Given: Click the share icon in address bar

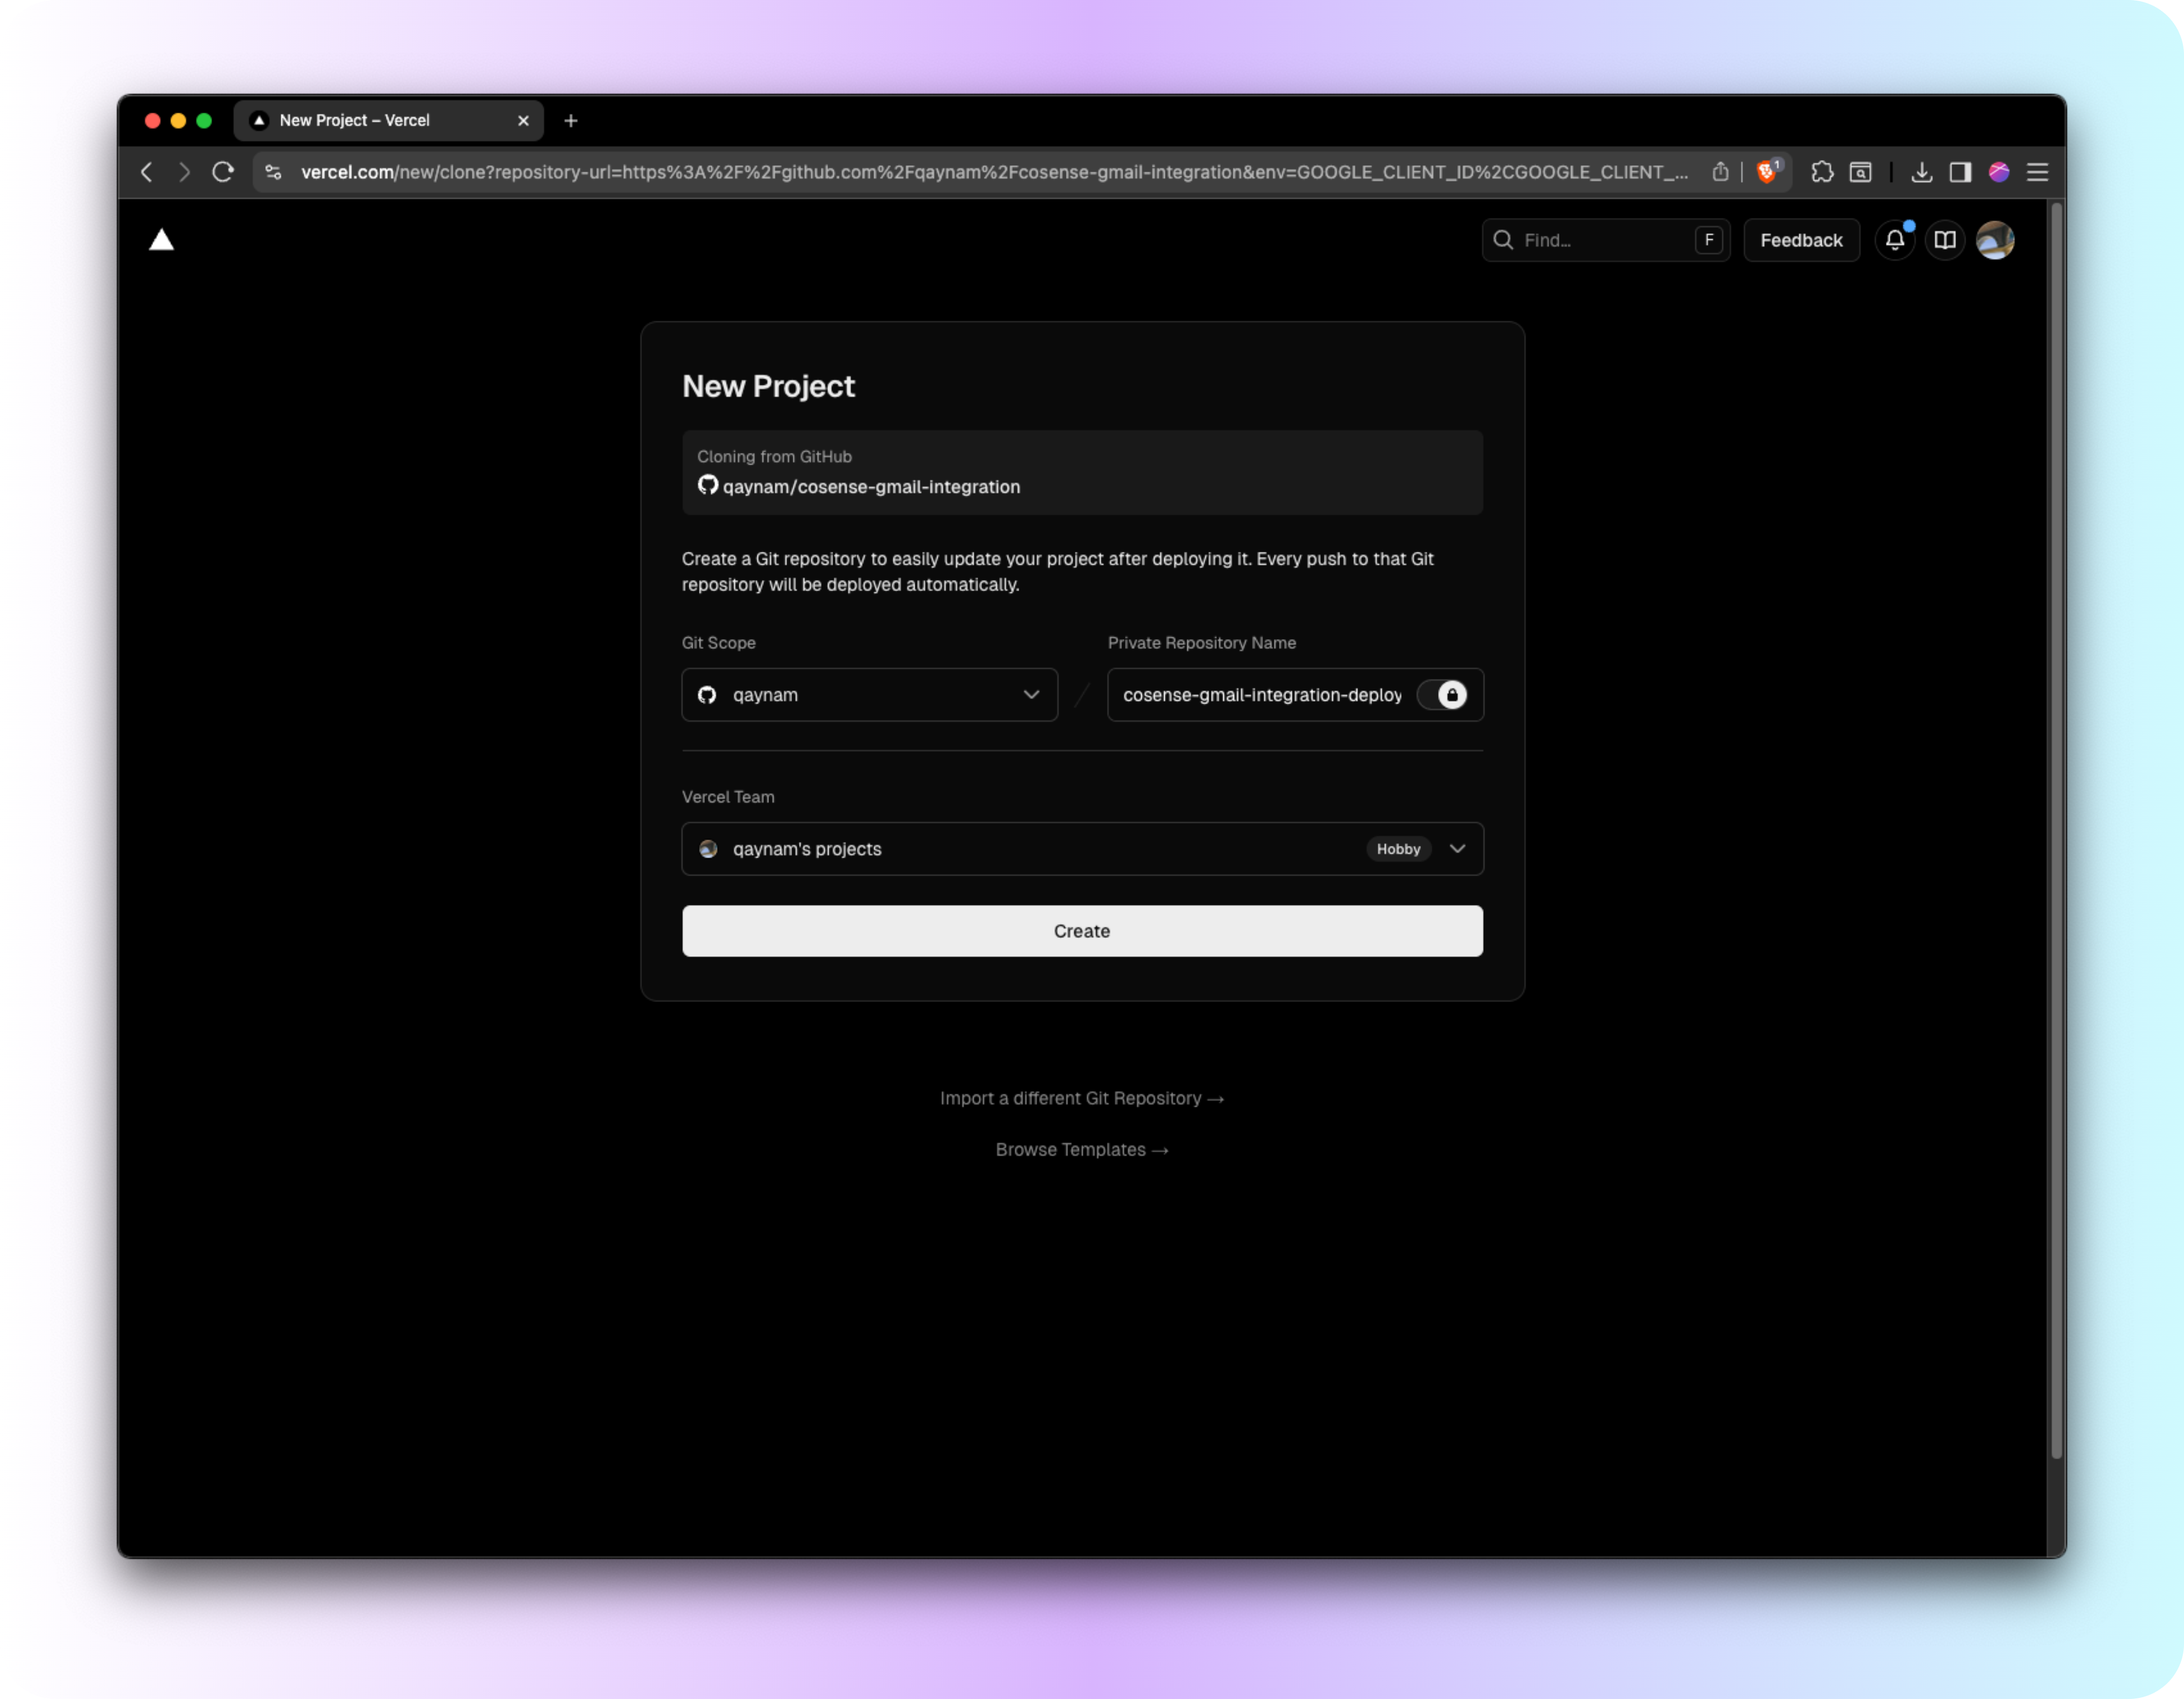Looking at the screenshot, I should (x=1720, y=172).
